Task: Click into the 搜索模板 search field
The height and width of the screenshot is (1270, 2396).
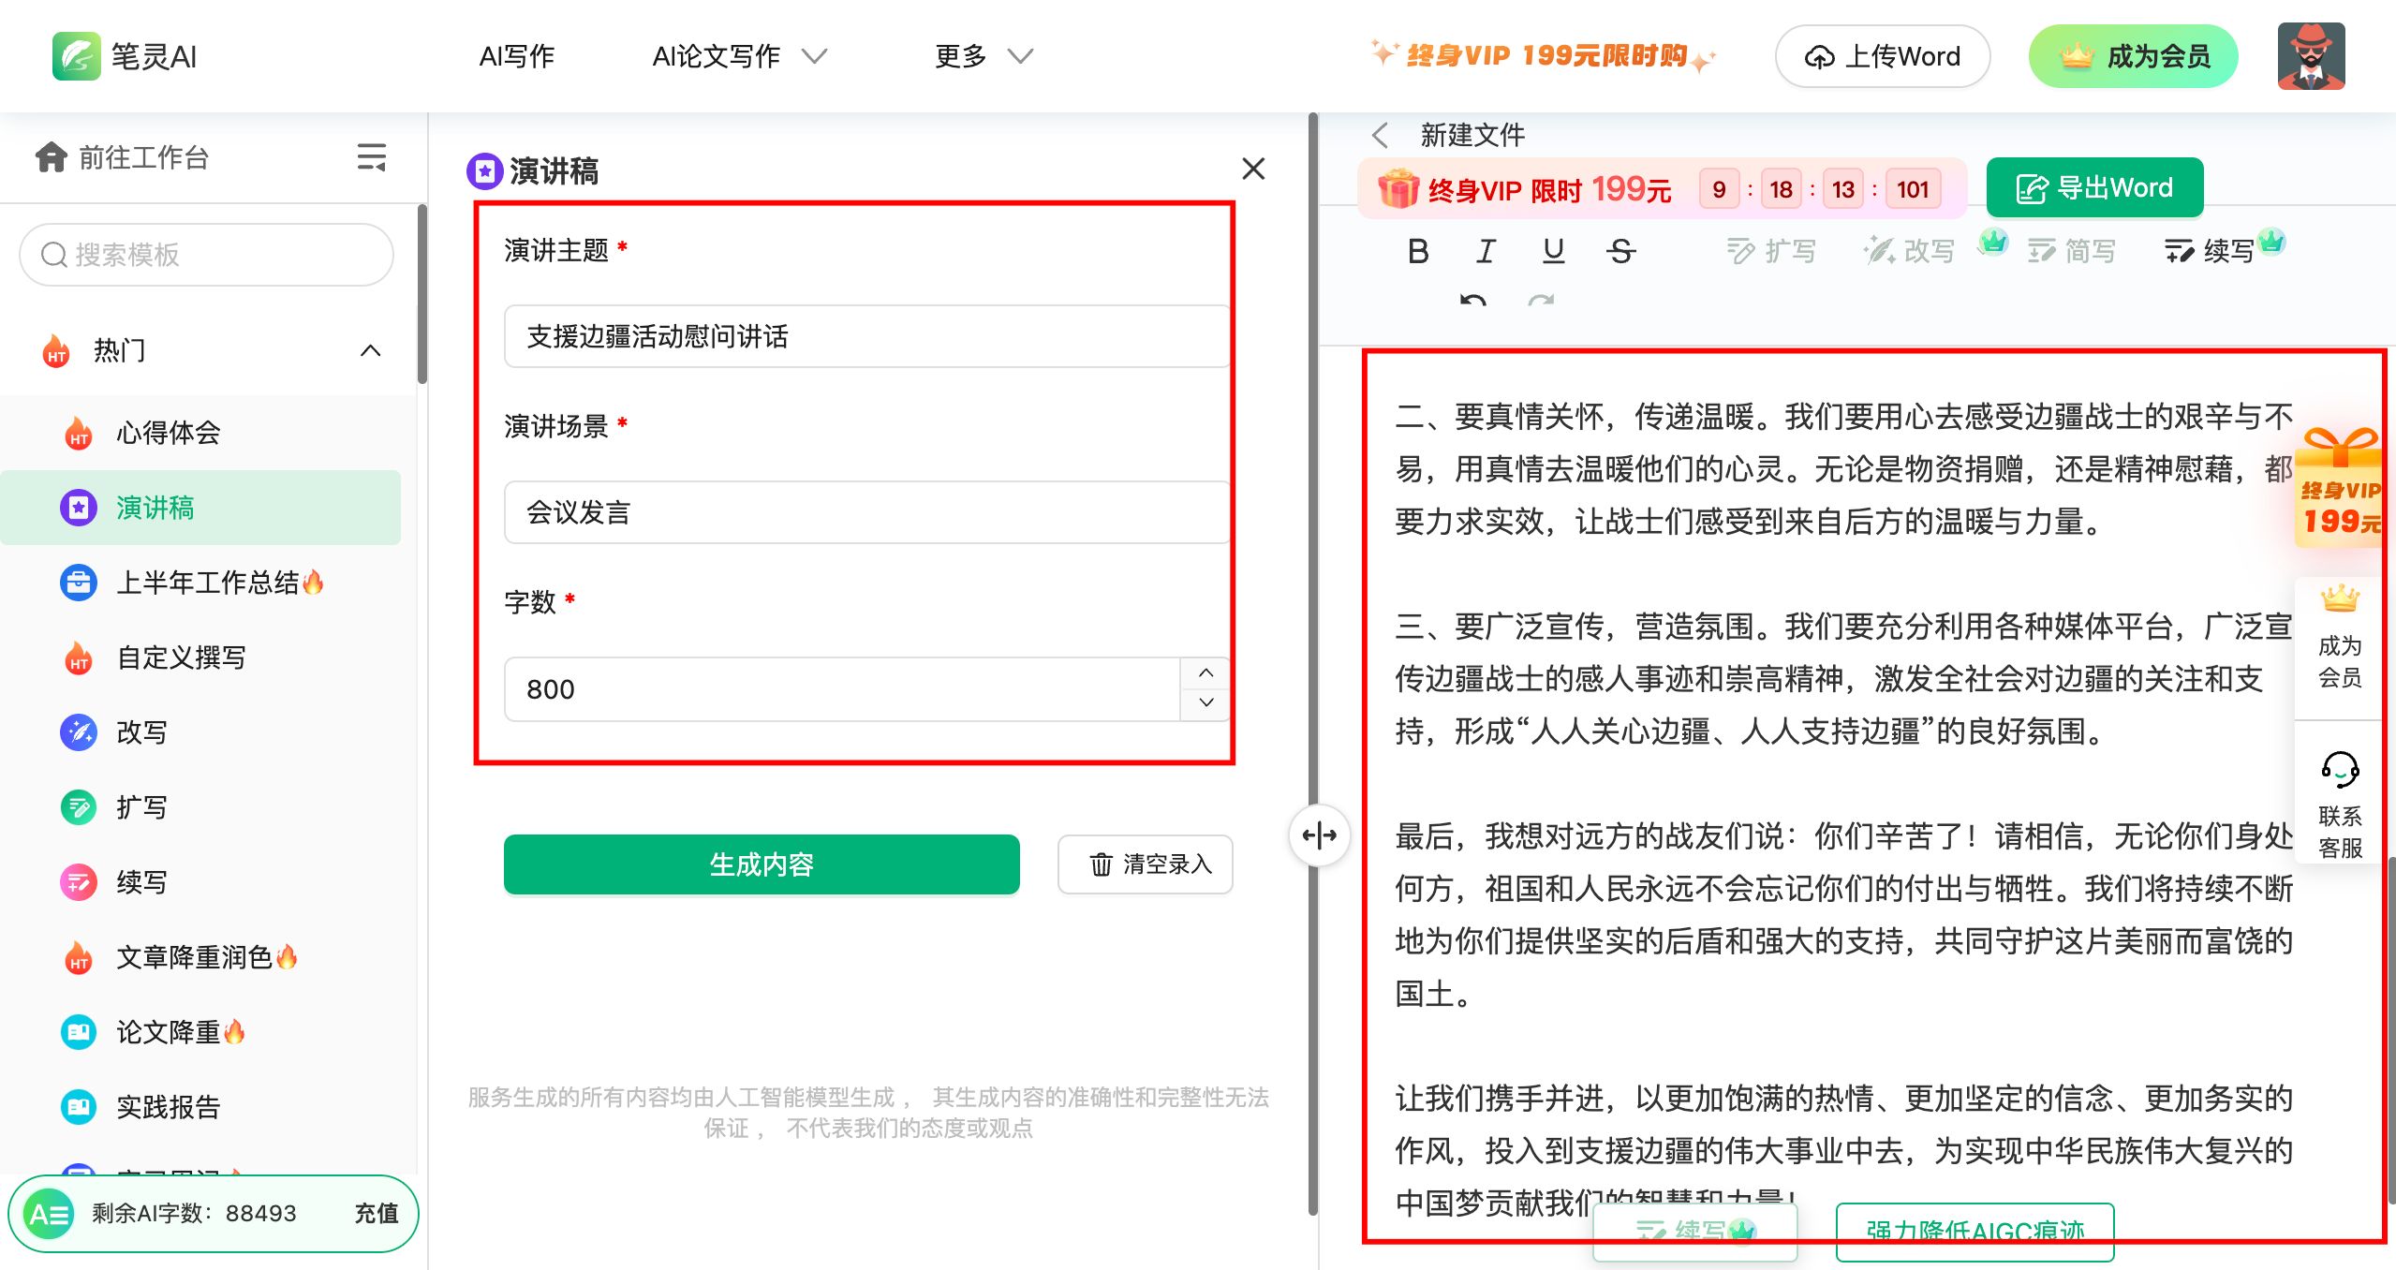Action: click(206, 255)
